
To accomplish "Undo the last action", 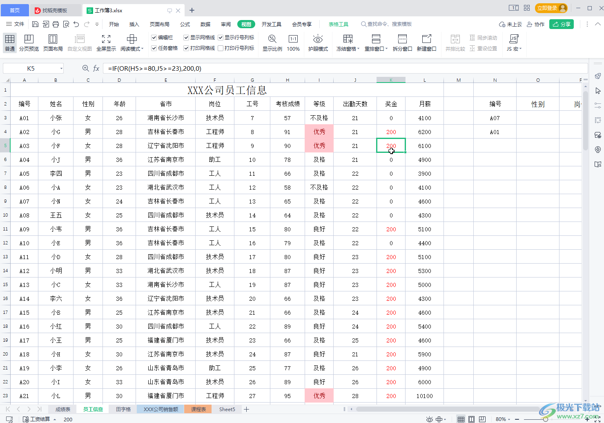I will (76, 24).
